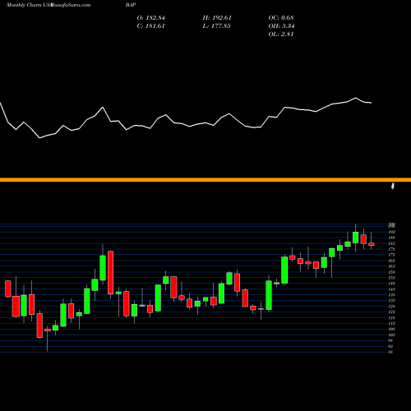Click the small marker below the orange bar

pos(393,187)
